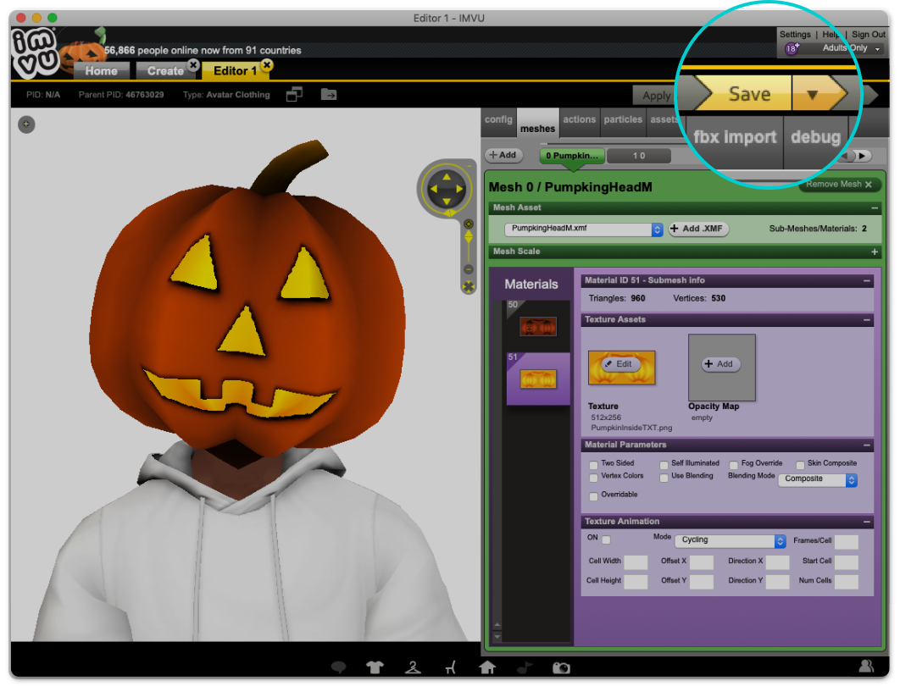Enable the Self Illuminated checkbox

(x=664, y=465)
